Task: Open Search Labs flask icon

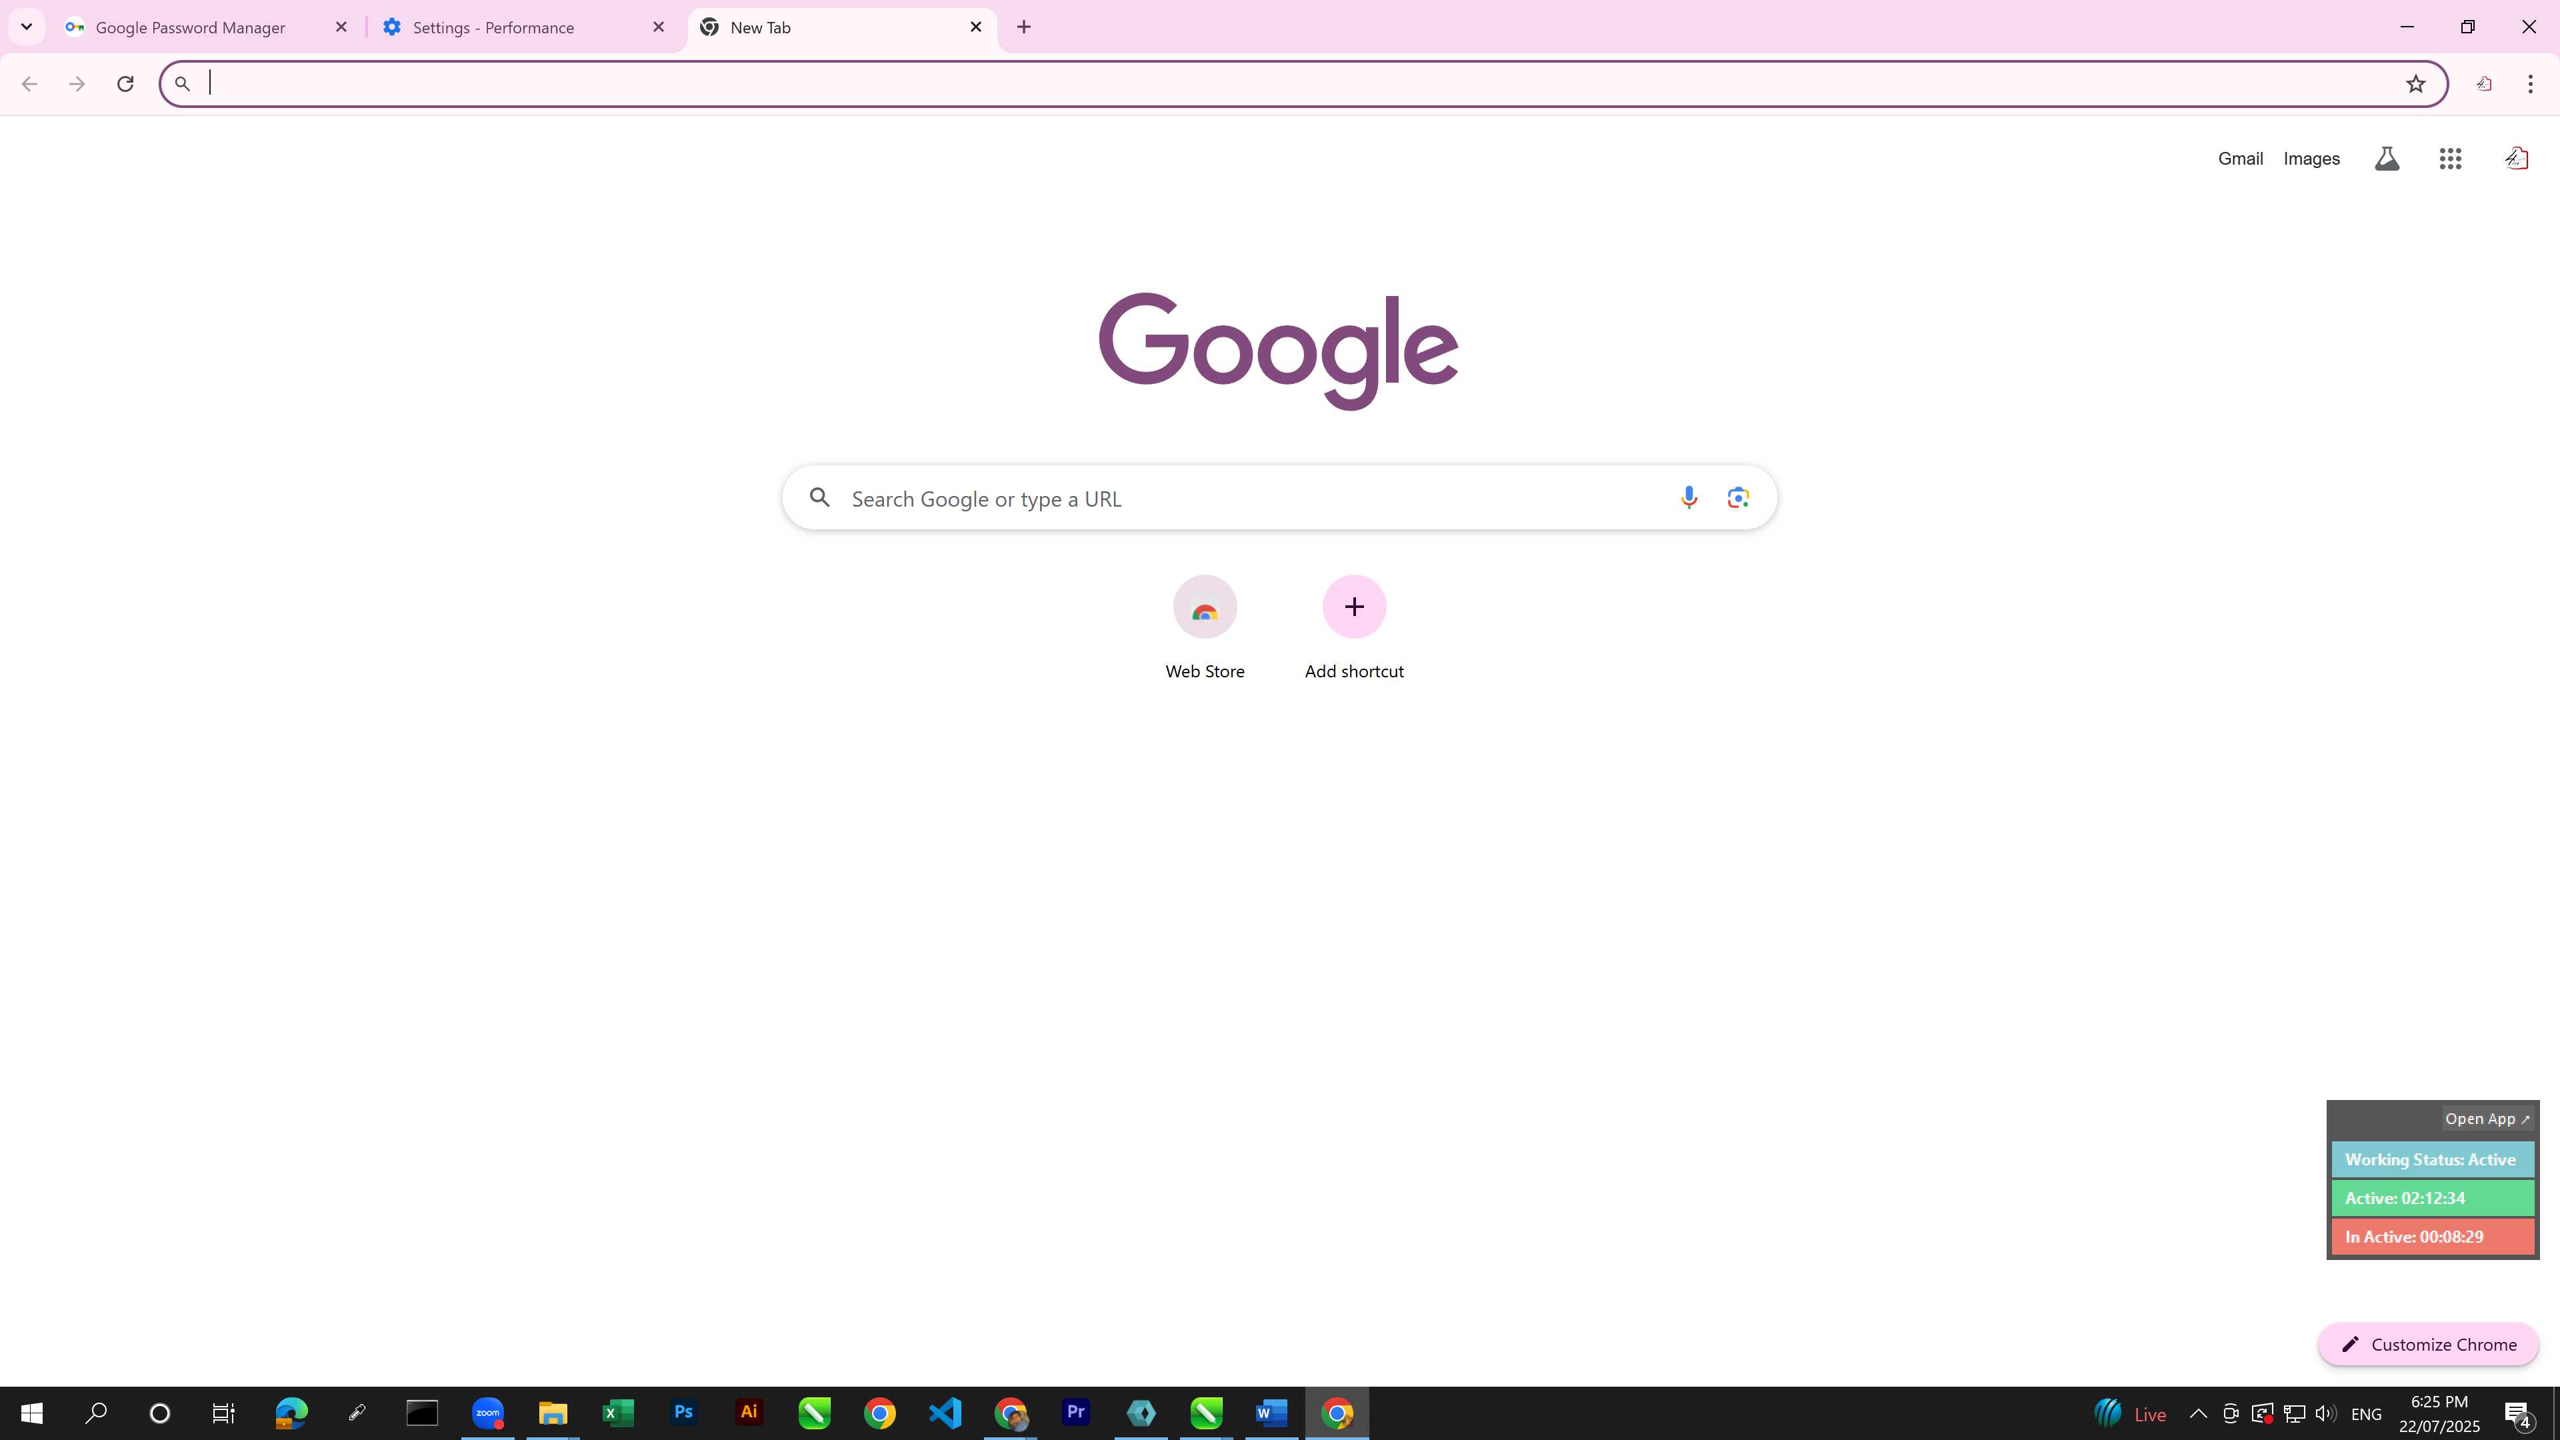Action: click(x=2387, y=159)
